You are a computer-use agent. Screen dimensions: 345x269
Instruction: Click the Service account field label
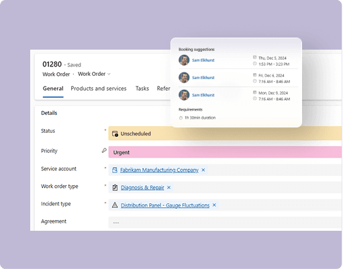click(58, 169)
